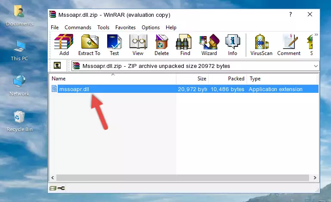Click the View toolbar icon

pos(138,45)
